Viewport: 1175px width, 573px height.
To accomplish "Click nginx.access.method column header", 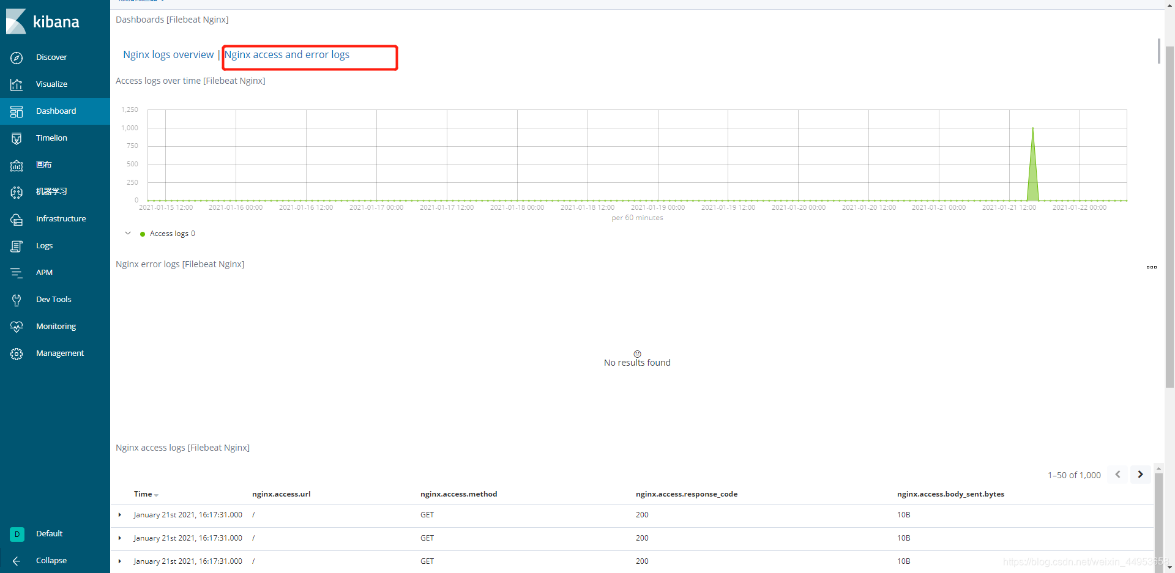I will coord(458,494).
